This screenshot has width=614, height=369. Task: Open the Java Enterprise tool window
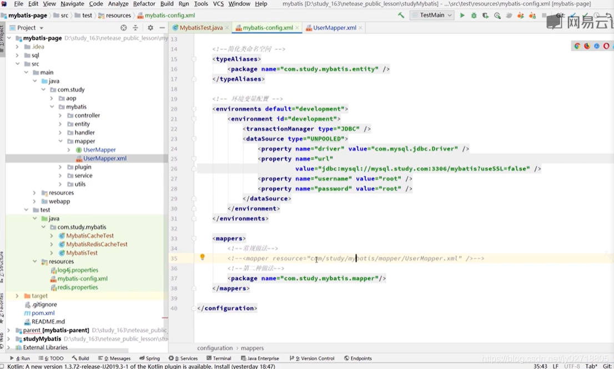point(260,358)
